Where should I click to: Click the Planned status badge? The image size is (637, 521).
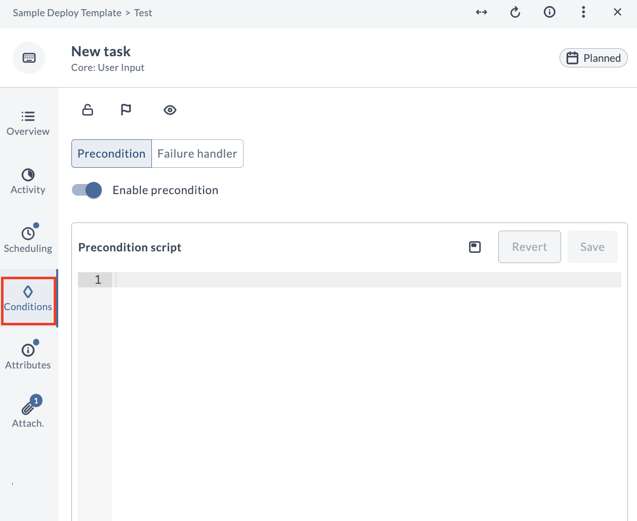593,58
